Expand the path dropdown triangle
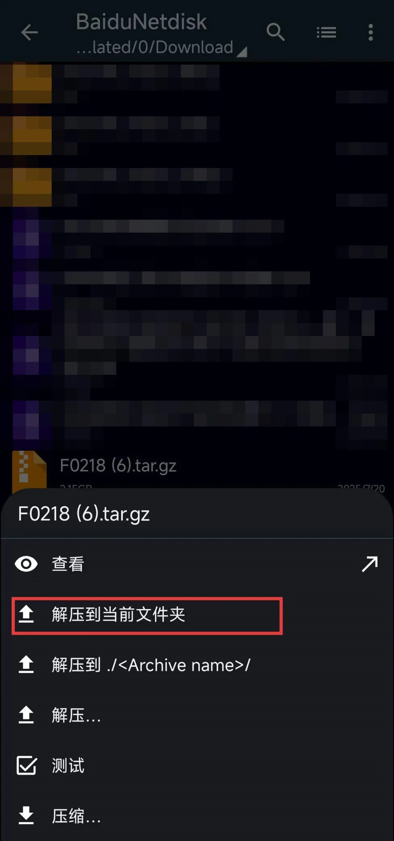This screenshot has width=394, height=841. point(242,52)
